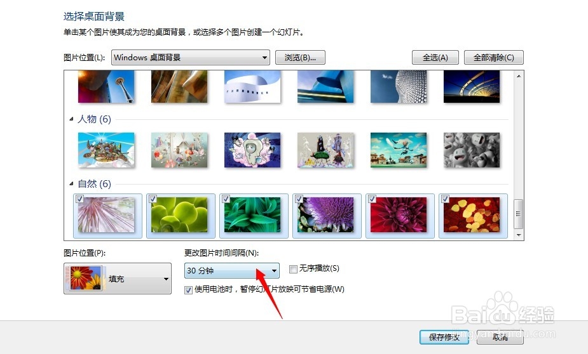
Task: Click the pink spiky flower thumbnail
Action: point(106,215)
